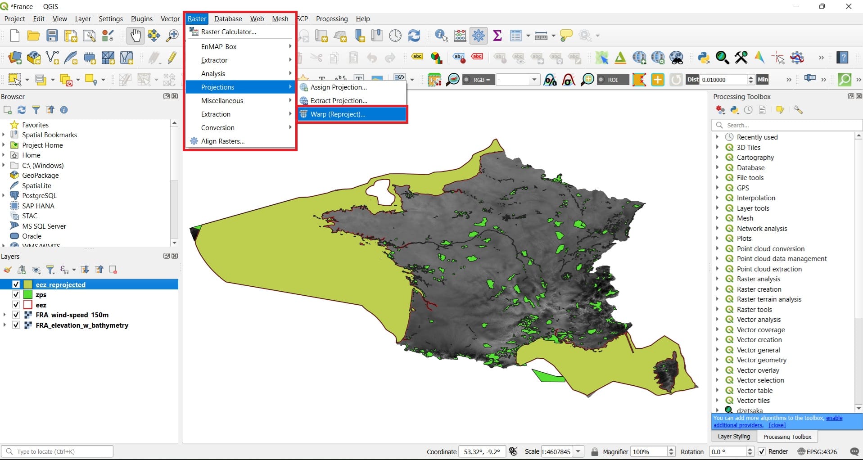
Task: Open the Conversion submenu entry
Action: [x=240, y=128]
